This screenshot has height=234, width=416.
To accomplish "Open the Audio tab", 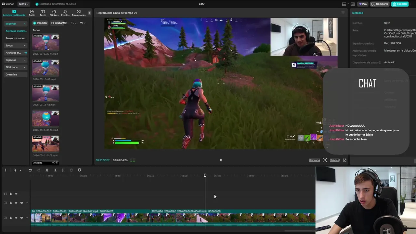I will (x=32, y=13).
